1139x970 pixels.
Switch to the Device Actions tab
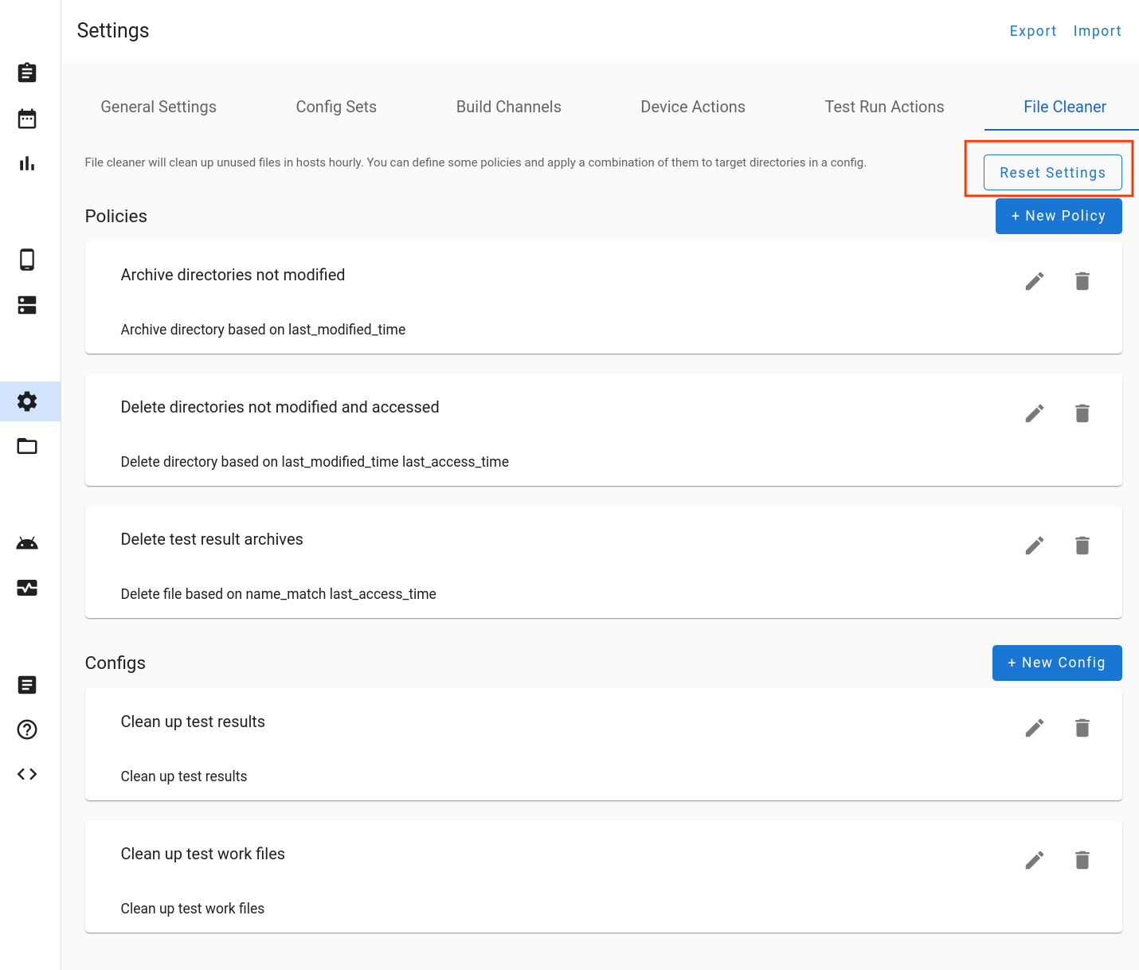coord(692,107)
